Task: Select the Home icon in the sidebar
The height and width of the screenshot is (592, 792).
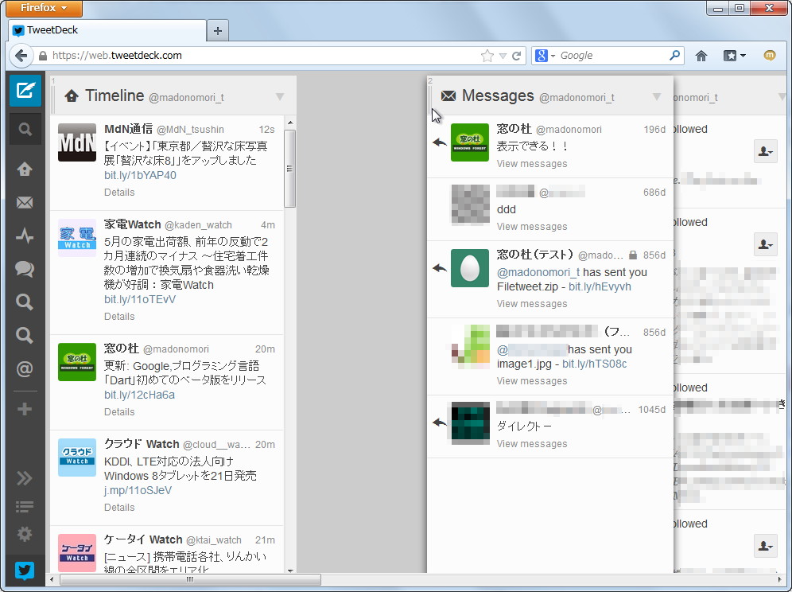Action: (25, 169)
